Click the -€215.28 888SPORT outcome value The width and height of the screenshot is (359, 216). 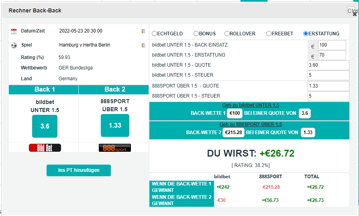(x=271, y=187)
